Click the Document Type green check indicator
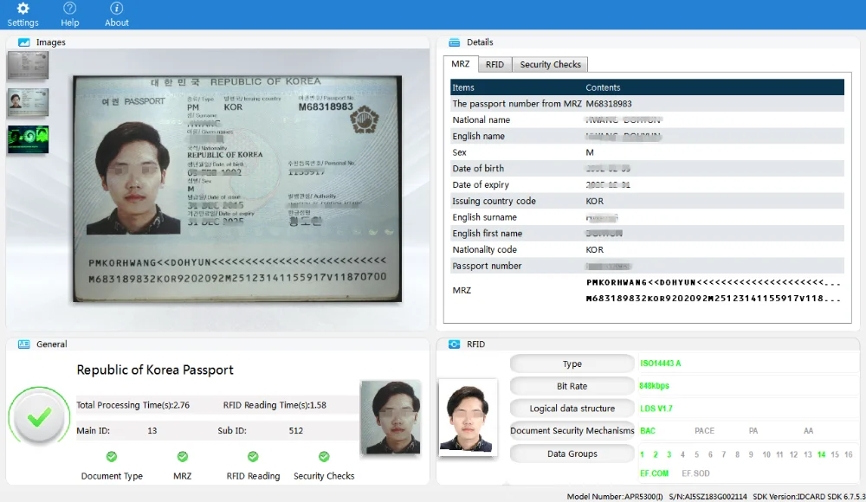 (x=112, y=457)
